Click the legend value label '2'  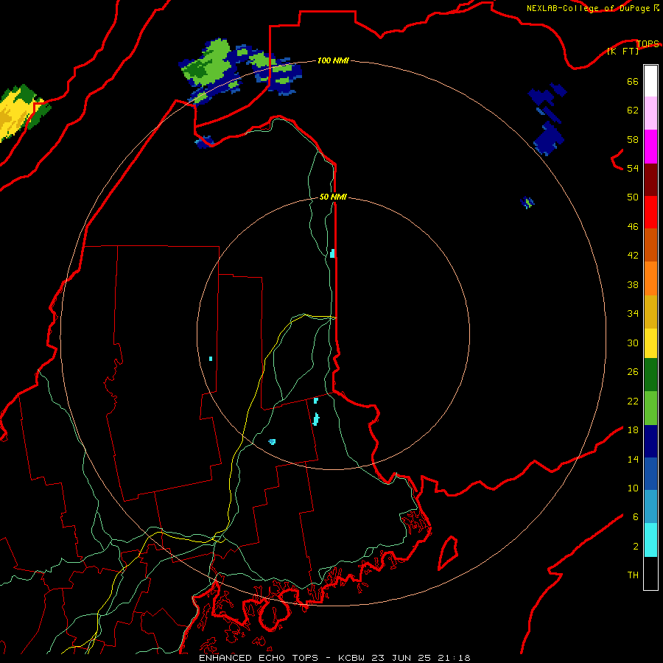[635, 547]
